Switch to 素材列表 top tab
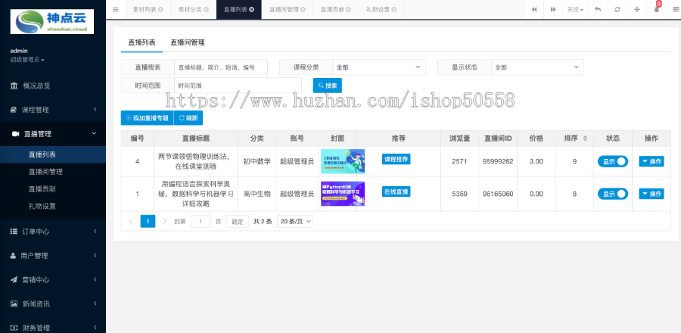 point(145,10)
